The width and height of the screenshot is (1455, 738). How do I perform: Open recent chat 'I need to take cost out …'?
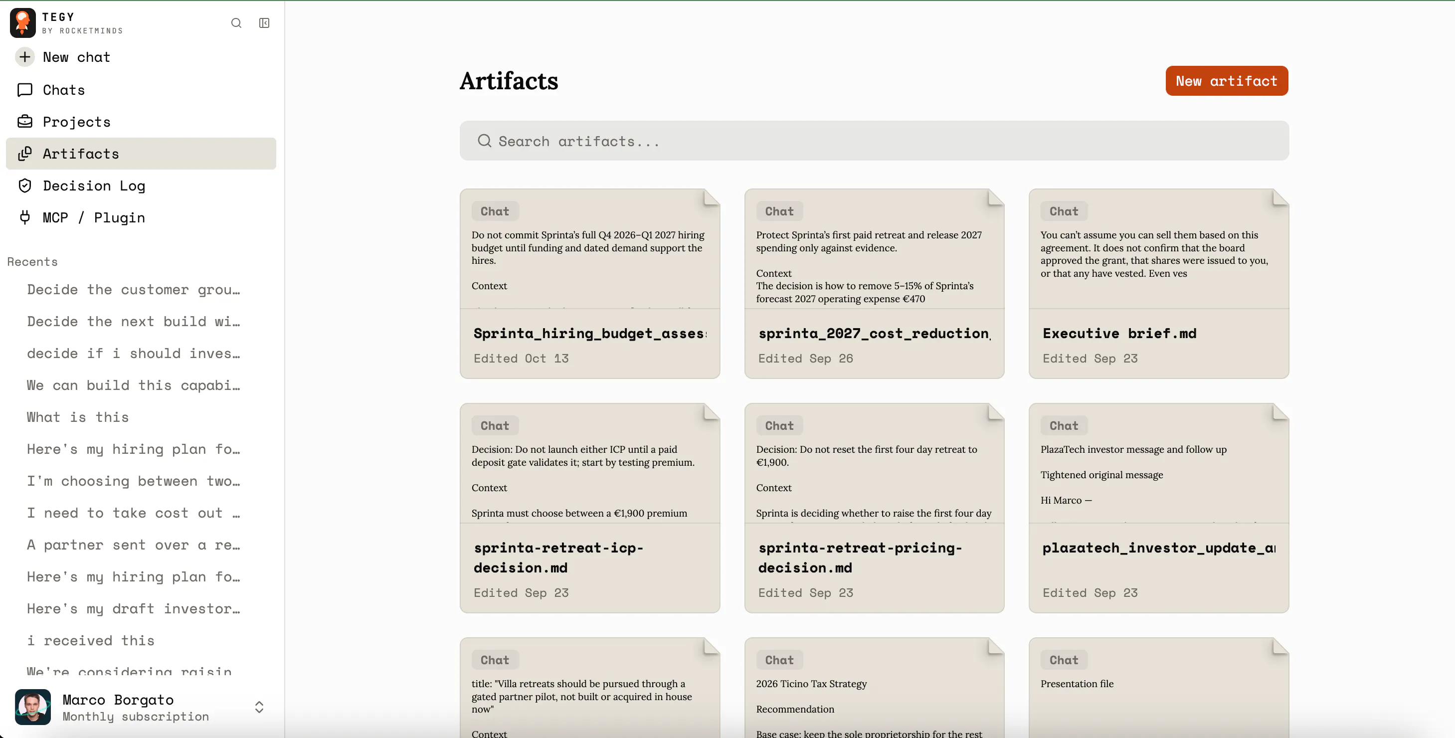point(134,513)
